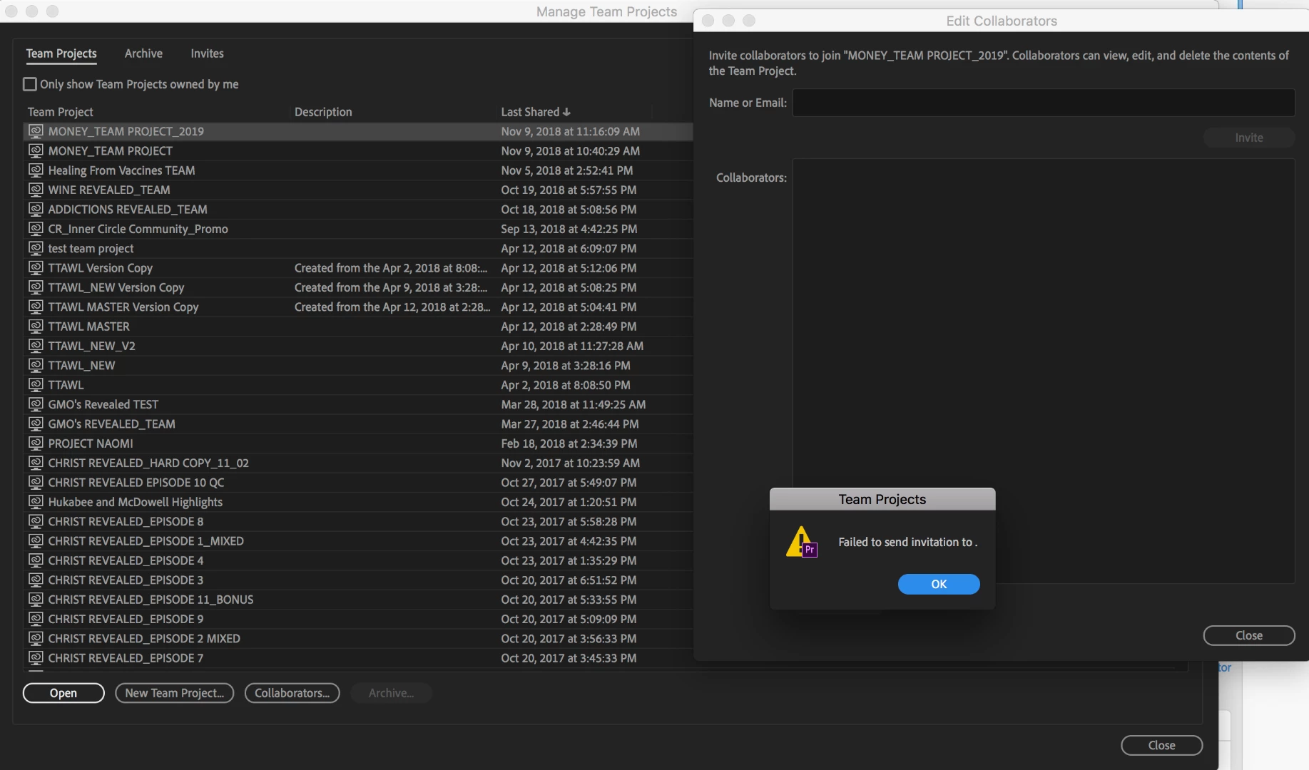Click the Name or Email input field

click(x=1044, y=103)
